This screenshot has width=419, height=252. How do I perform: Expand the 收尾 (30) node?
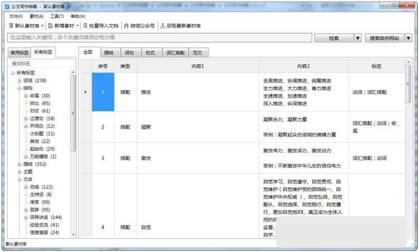click(x=26, y=96)
